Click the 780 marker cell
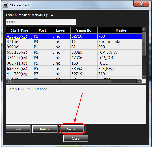 click(x=120, y=36)
